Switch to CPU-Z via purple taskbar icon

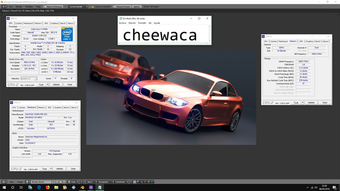click(91, 187)
